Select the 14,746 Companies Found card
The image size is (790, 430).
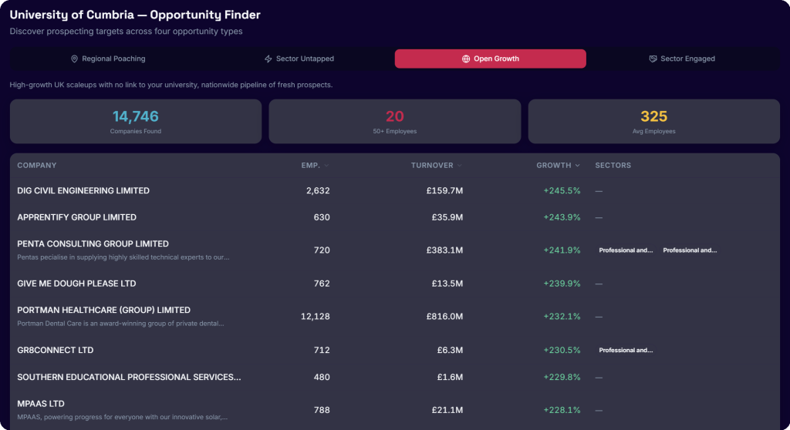(136, 121)
